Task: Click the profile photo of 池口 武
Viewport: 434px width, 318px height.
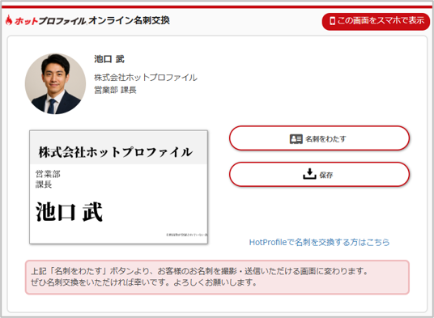Action: (55, 84)
